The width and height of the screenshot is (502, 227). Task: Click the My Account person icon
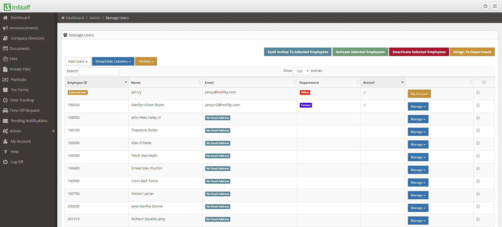[x=5, y=141]
